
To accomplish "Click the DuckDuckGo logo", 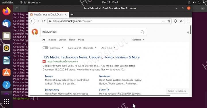I will [x=35, y=32].
